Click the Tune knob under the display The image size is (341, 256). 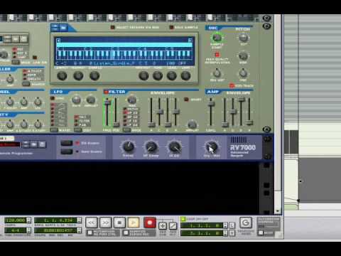(158, 76)
